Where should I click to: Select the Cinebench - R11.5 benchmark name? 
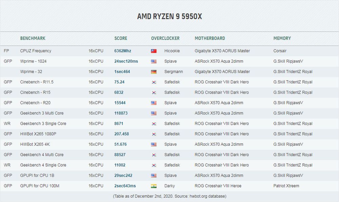(x=37, y=82)
